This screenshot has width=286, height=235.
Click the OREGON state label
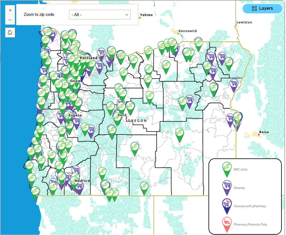click(137, 121)
